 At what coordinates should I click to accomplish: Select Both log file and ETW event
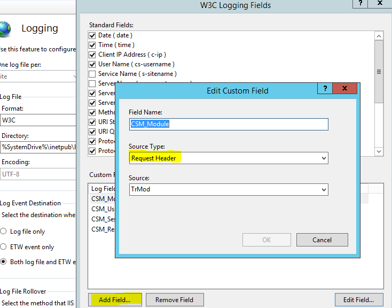click(x=4, y=262)
